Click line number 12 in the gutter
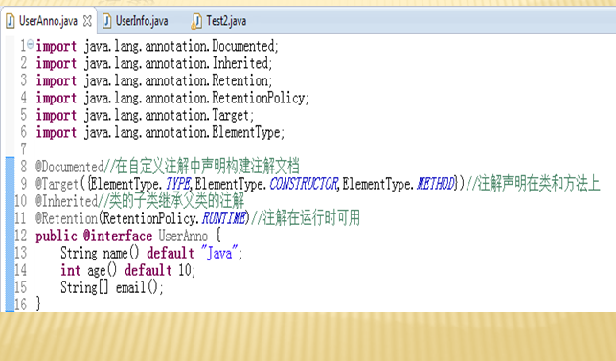Image resolution: width=616 pixels, height=361 pixels. tap(21, 236)
